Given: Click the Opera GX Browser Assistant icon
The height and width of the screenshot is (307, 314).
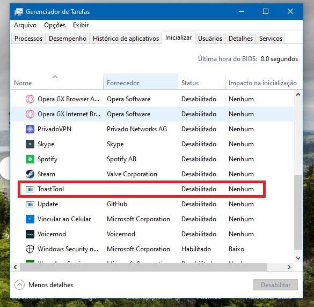Looking at the screenshot, I should pyautogui.click(x=30, y=99).
